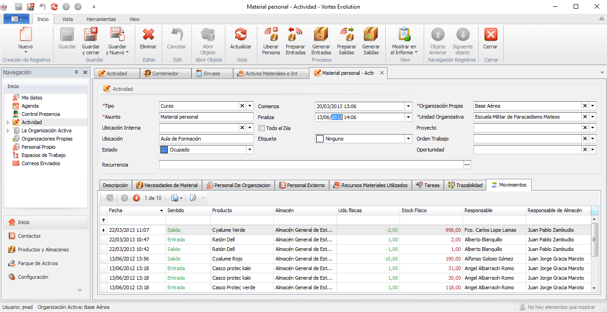The height and width of the screenshot is (313, 607).
Task: Open the Herramientas ribbon tab
Action: pyautogui.click(x=101, y=19)
